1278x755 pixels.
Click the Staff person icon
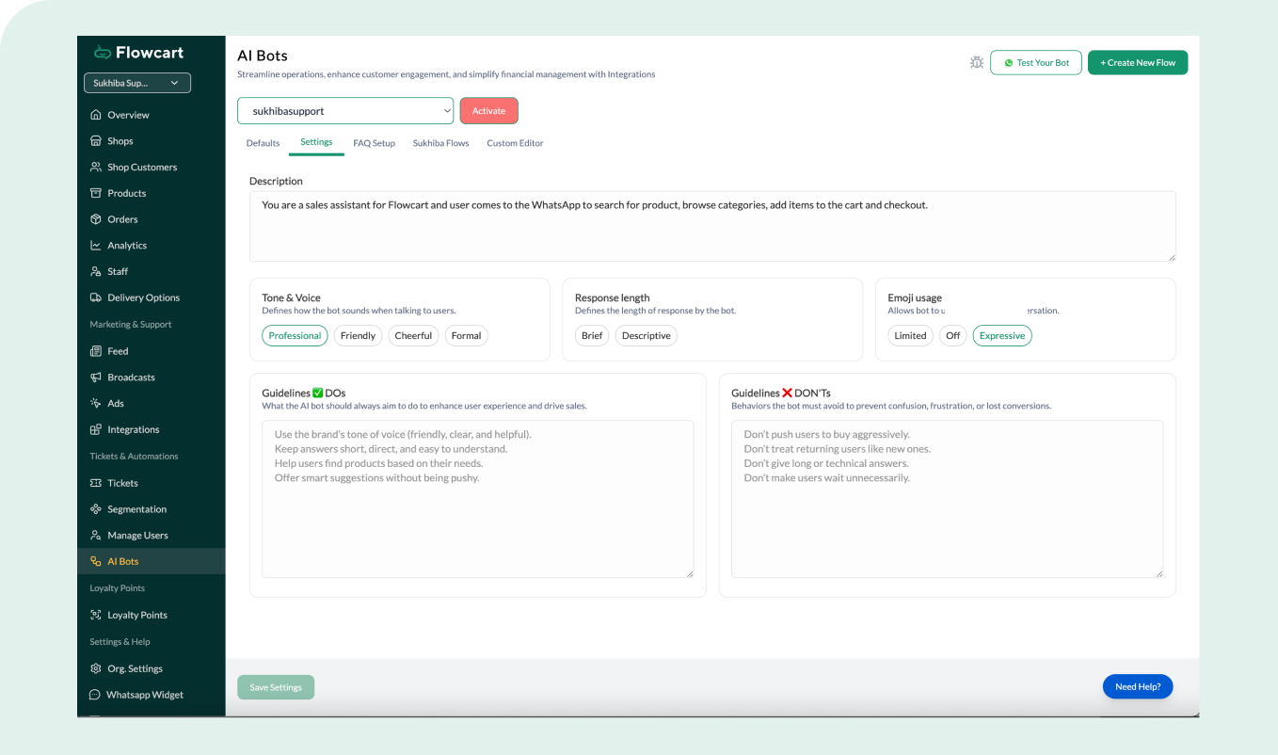point(95,271)
